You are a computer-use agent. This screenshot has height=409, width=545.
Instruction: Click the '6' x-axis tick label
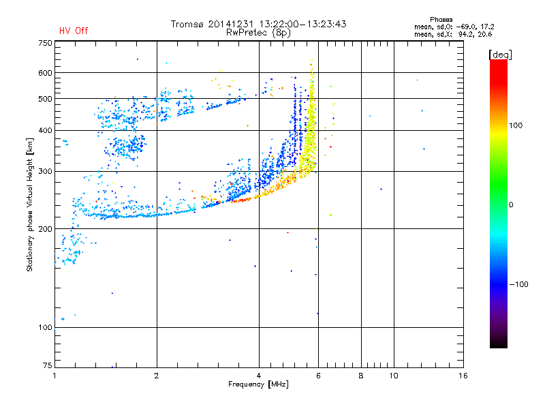coord(318,376)
